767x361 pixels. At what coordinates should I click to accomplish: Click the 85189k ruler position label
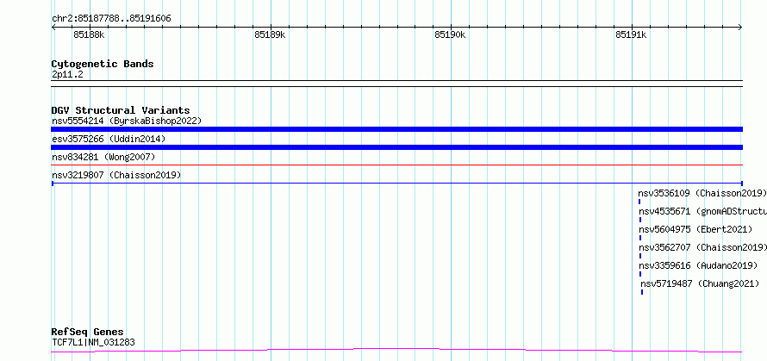(x=270, y=34)
